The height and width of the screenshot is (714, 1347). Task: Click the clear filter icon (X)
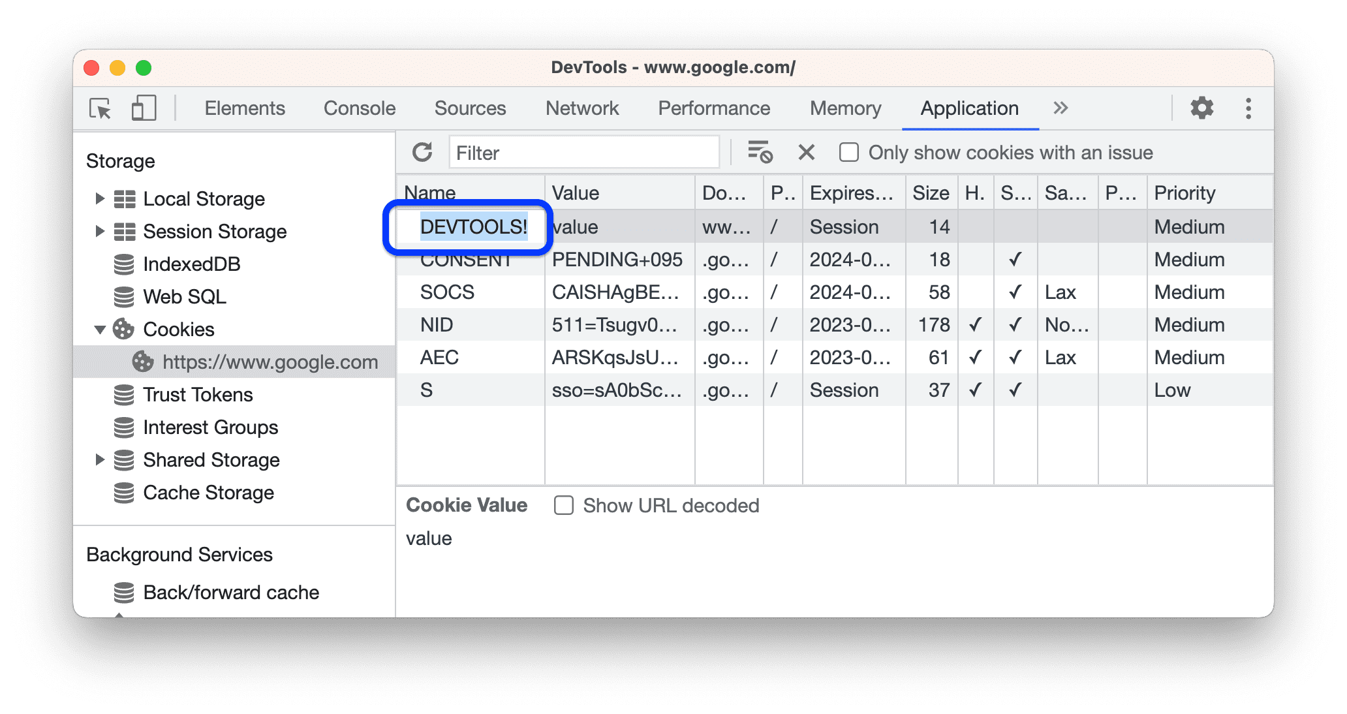point(806,153)
